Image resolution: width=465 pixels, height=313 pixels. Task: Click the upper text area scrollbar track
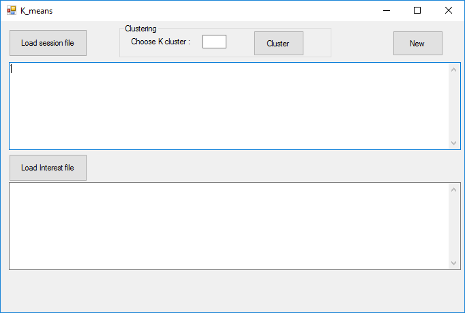point(455,106)
